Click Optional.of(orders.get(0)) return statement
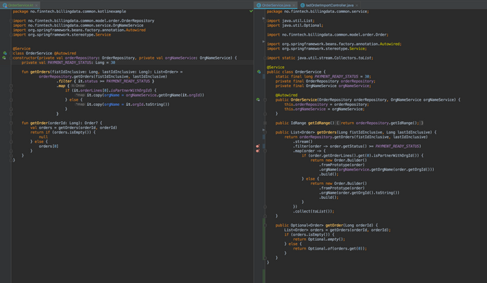The width and height of the screenshot is (487, 283). (330, 249)
